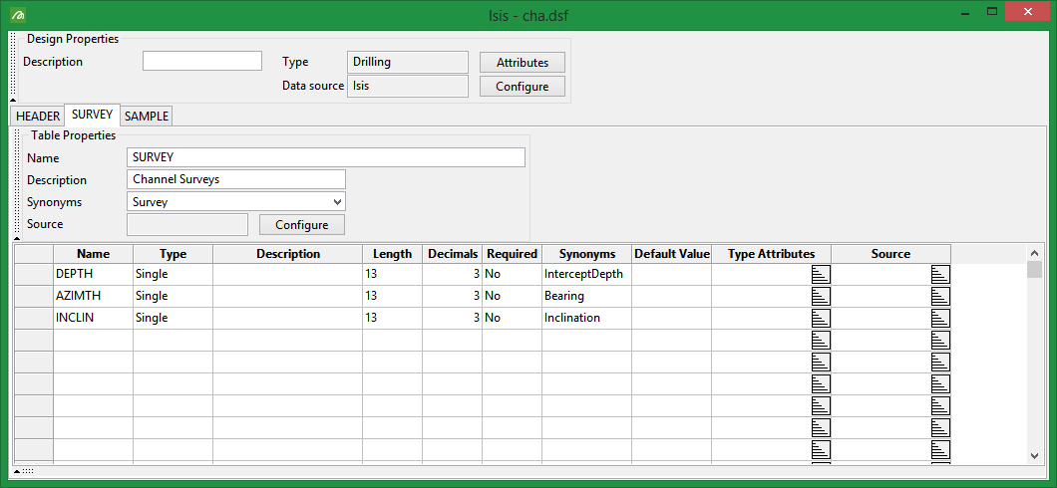The width and height of the screenshot is (1057, 488).
Task: Switch to the SAMPLE tab
Action: point(147,117)
